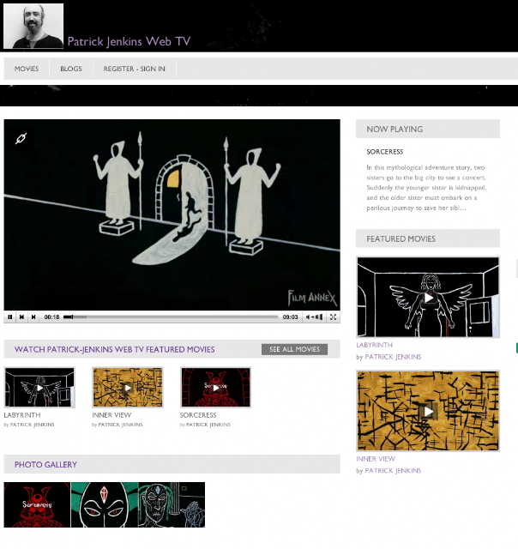Click PATRICK JENKINS author link under the sidebar Labyrinth
This screenshot has height=549, width=518.
(x=393, y=357)
